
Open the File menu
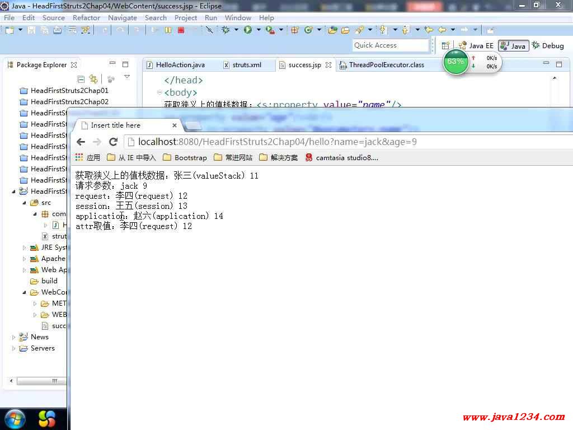(9, 17)
